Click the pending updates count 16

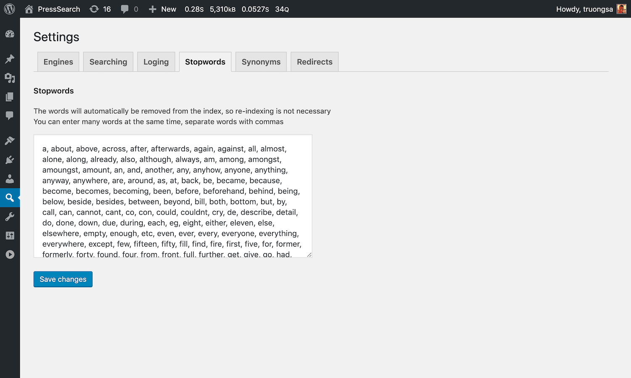pos(107,9)
